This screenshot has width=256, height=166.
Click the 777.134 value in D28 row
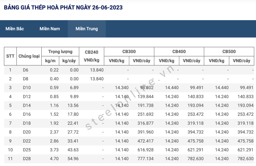click(146, 159)
